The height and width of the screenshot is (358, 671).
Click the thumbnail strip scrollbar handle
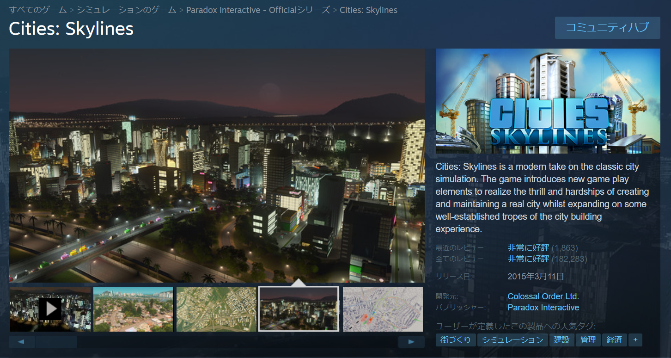tap(56, 342)
